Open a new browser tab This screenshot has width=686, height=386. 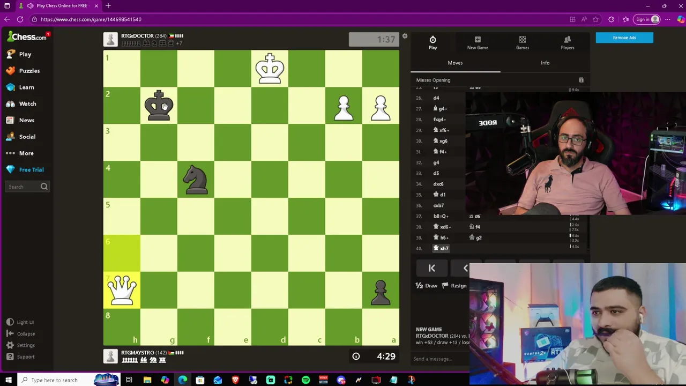pyautogui.click(x=108, y=6)
